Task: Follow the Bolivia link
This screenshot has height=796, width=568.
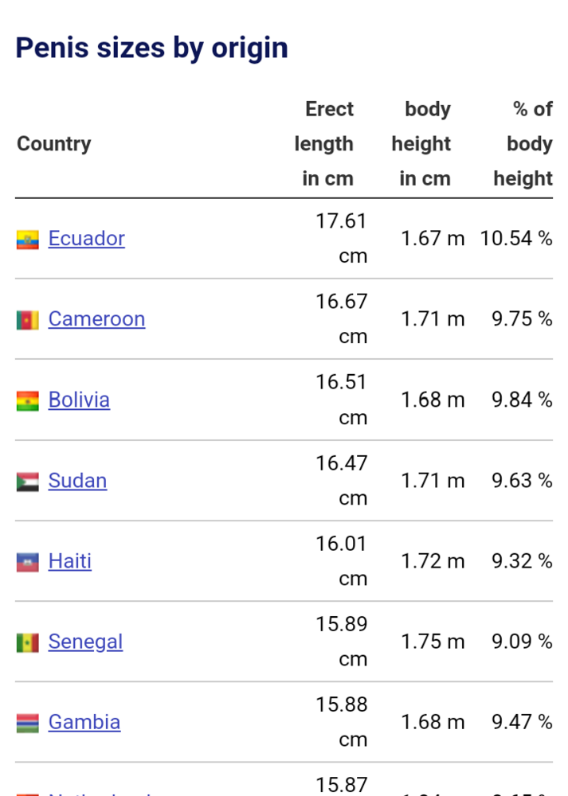Action: 79,400
